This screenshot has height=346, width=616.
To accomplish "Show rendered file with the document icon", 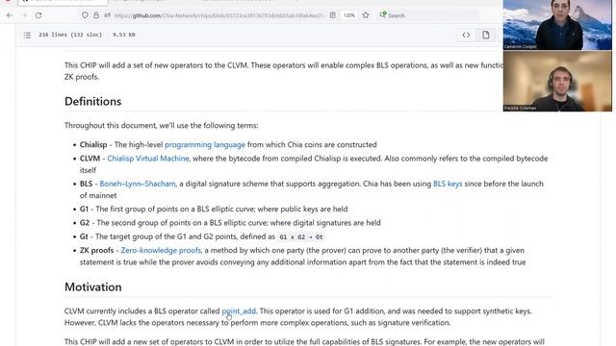I will tap(486, 35).
